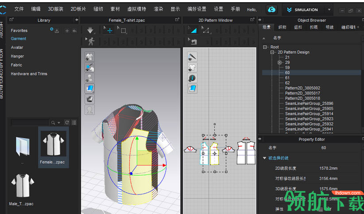
Task: Select SeamLinePairGroup_25914 in the tree
Action: tap(309, 114)
